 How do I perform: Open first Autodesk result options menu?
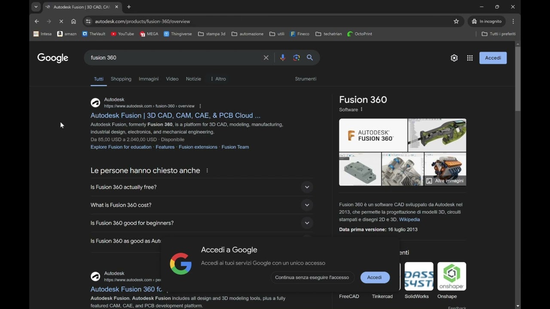(x=200, y=106)
